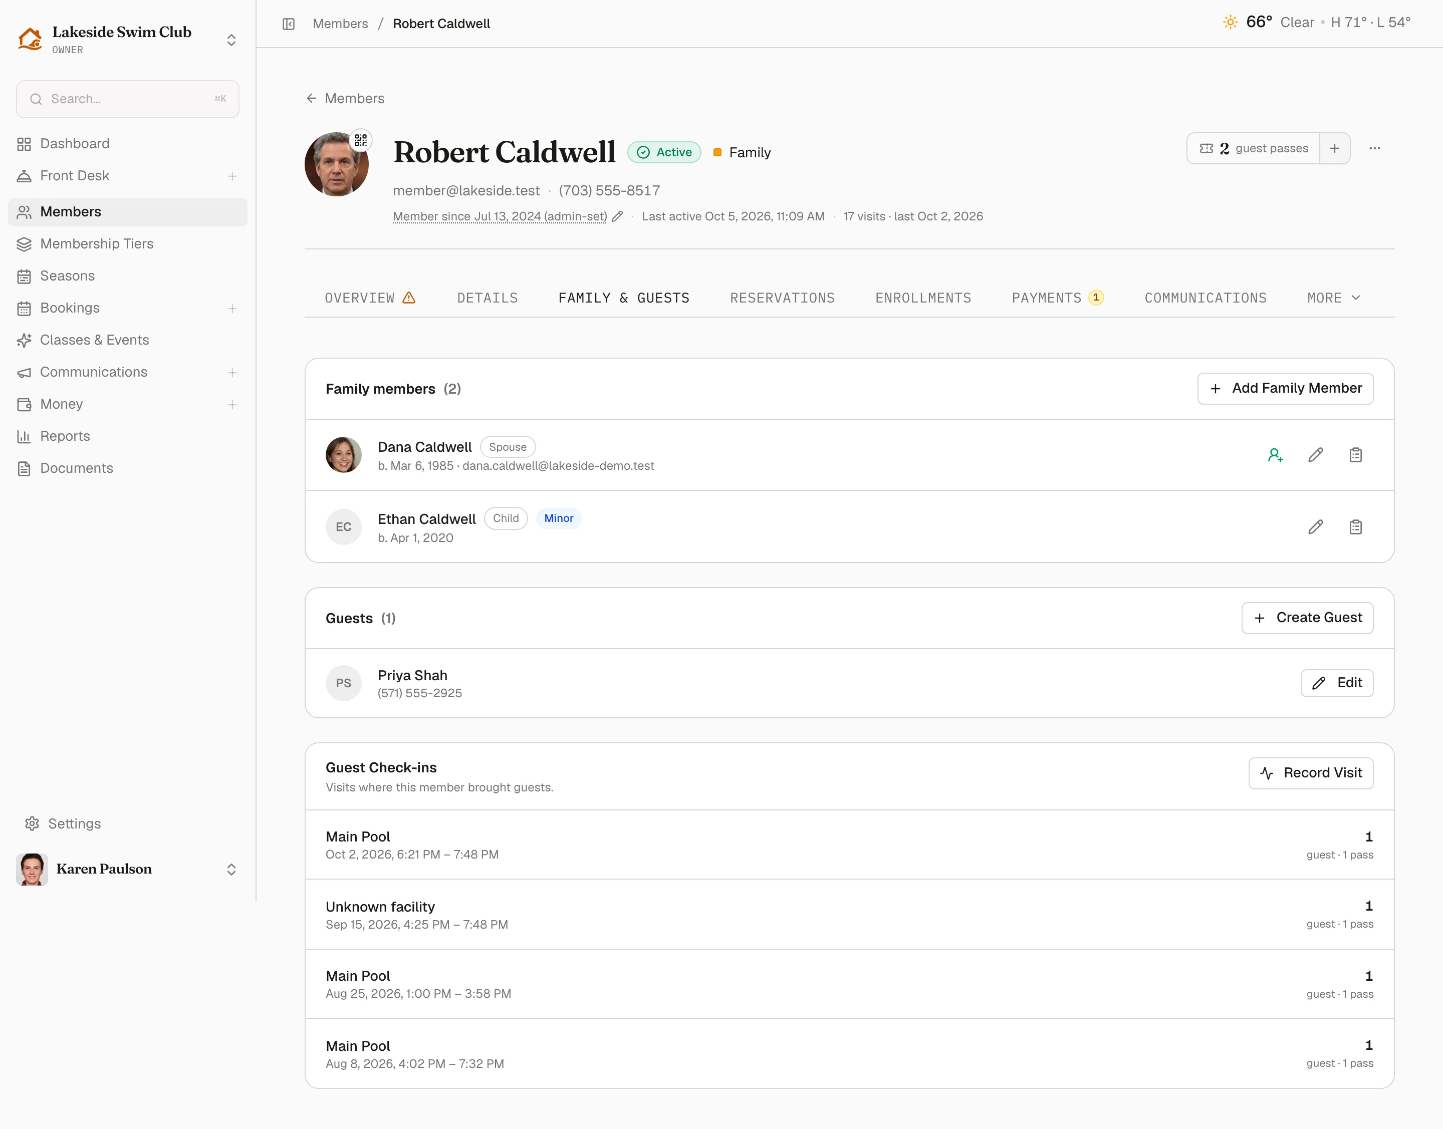The width and height of the screenshot is (1443, 1129).
Task: Switch to the Payments tab
Action: [x=1058, y=298]
